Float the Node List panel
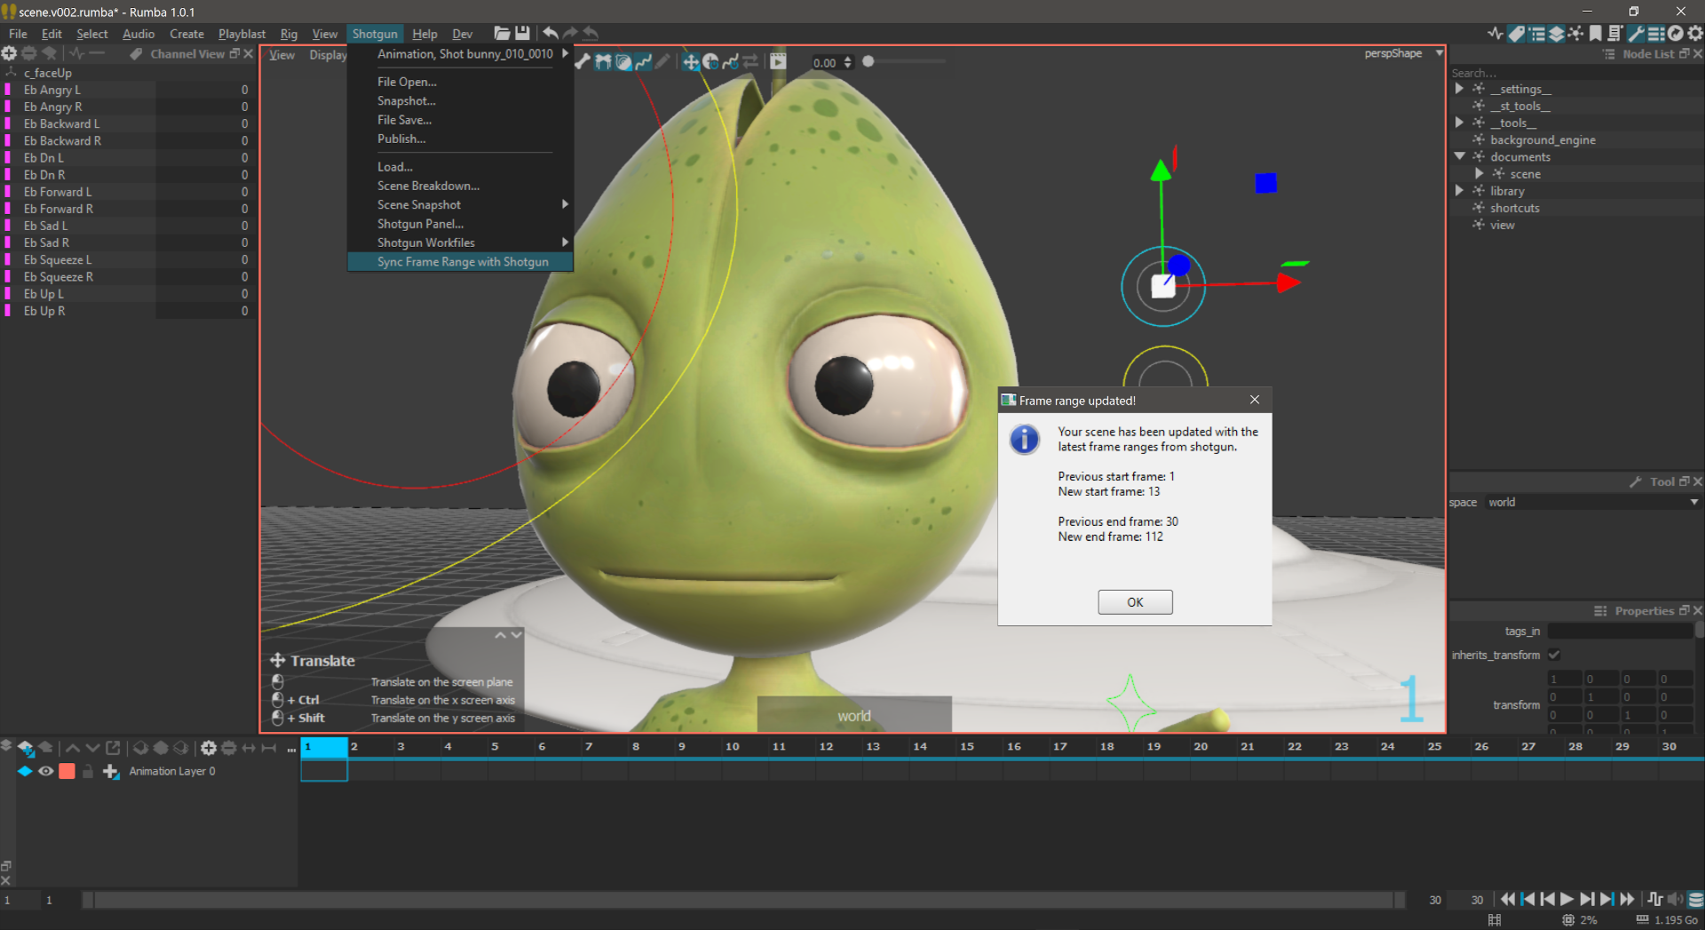Screen dimensions: 1705x930 (x=1684, y=54)
